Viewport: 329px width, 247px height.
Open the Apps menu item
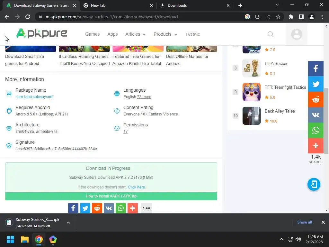click(x=112, y=34)
